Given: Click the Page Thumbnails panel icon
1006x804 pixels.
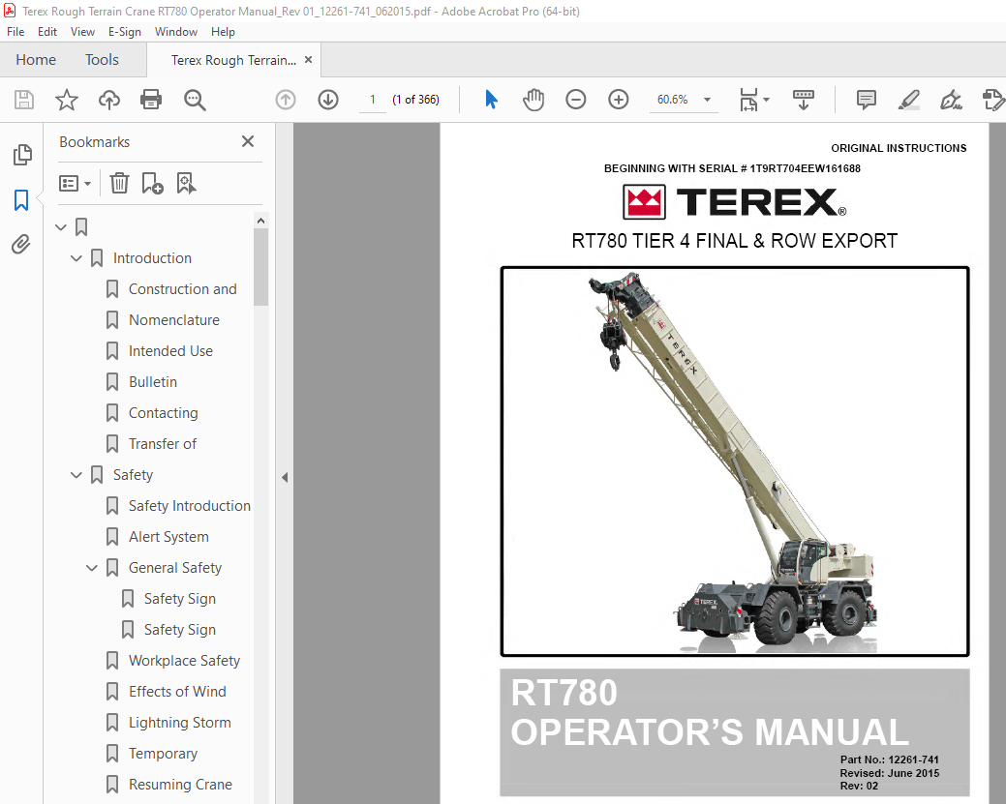Looking at the screenshot, I should click(21, 155).
